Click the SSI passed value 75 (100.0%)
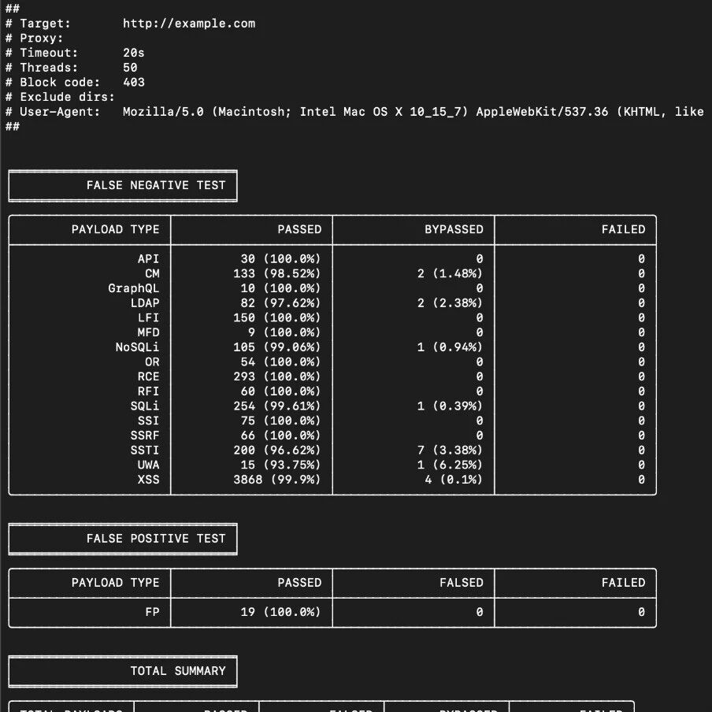Image resolution: width=712 pixels, height=712 pixels. (280, 421)
